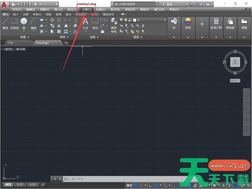This screenshot has height=189, width=252.
Task: Click the Properties (特性) color wheel icon
Action: point(188,24)
